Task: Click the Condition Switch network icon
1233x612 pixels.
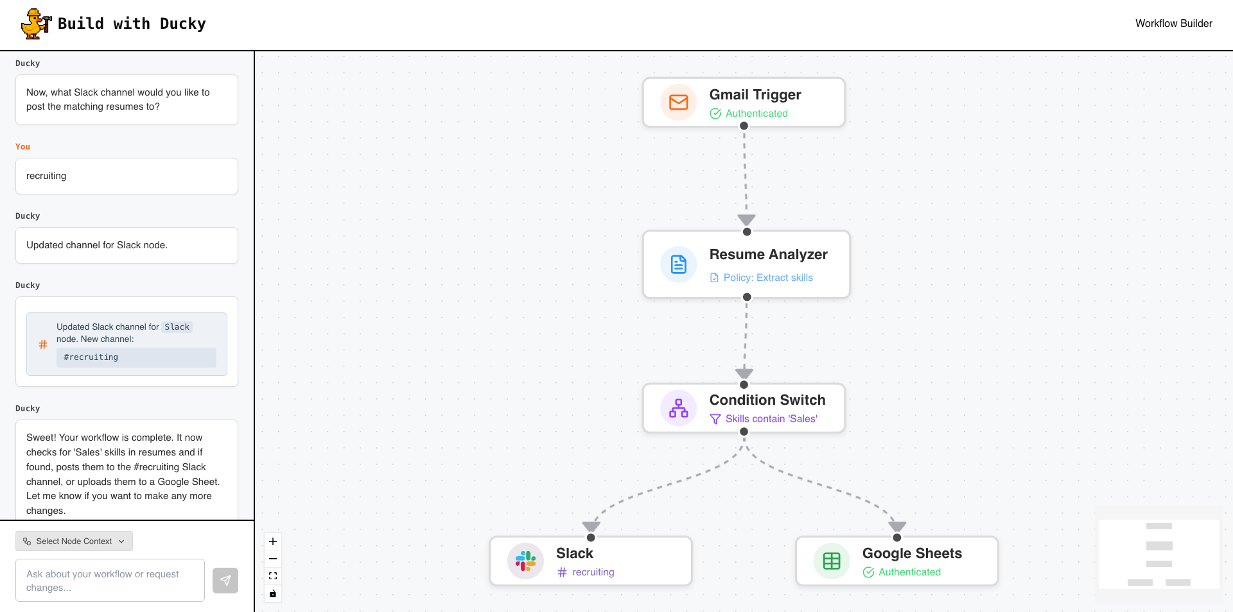Action: [679, 408]
